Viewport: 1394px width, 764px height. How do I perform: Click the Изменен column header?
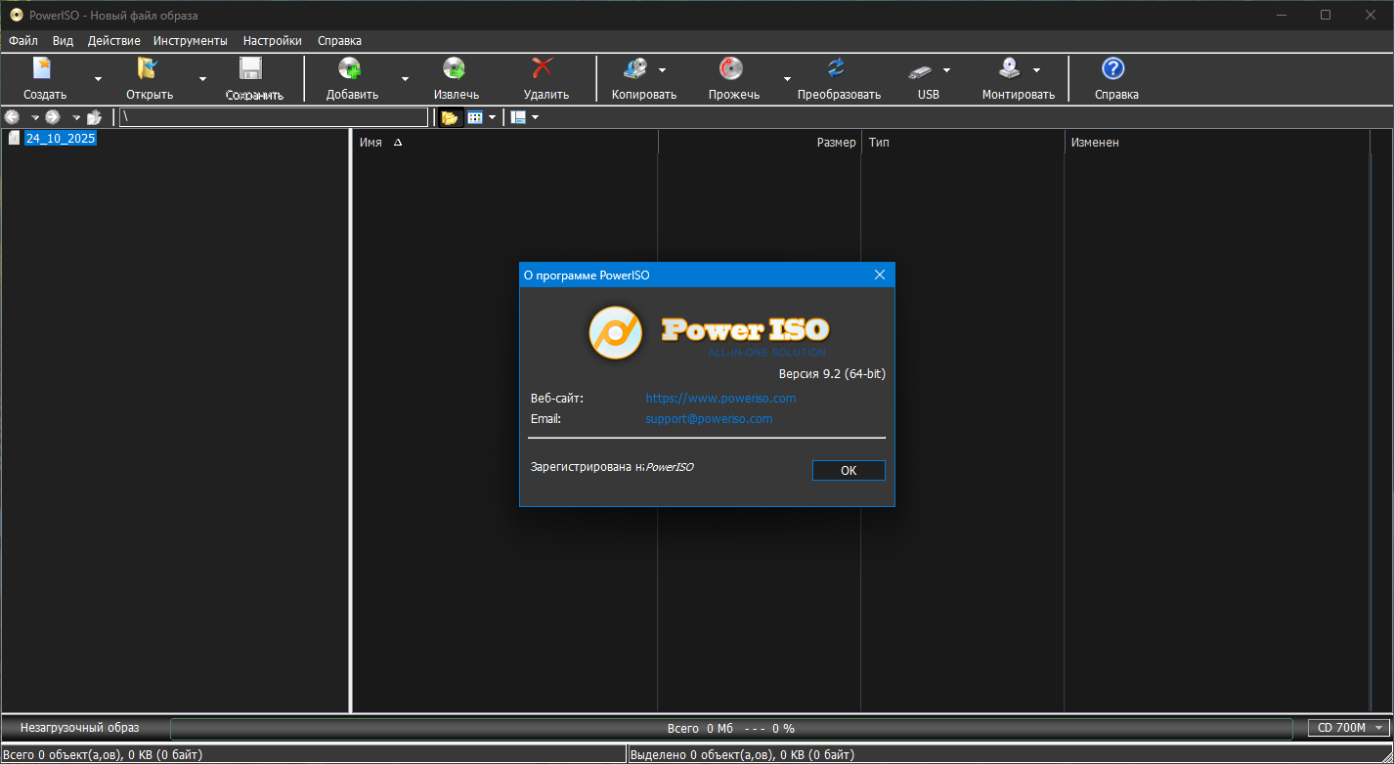(x=1216, y=143)
